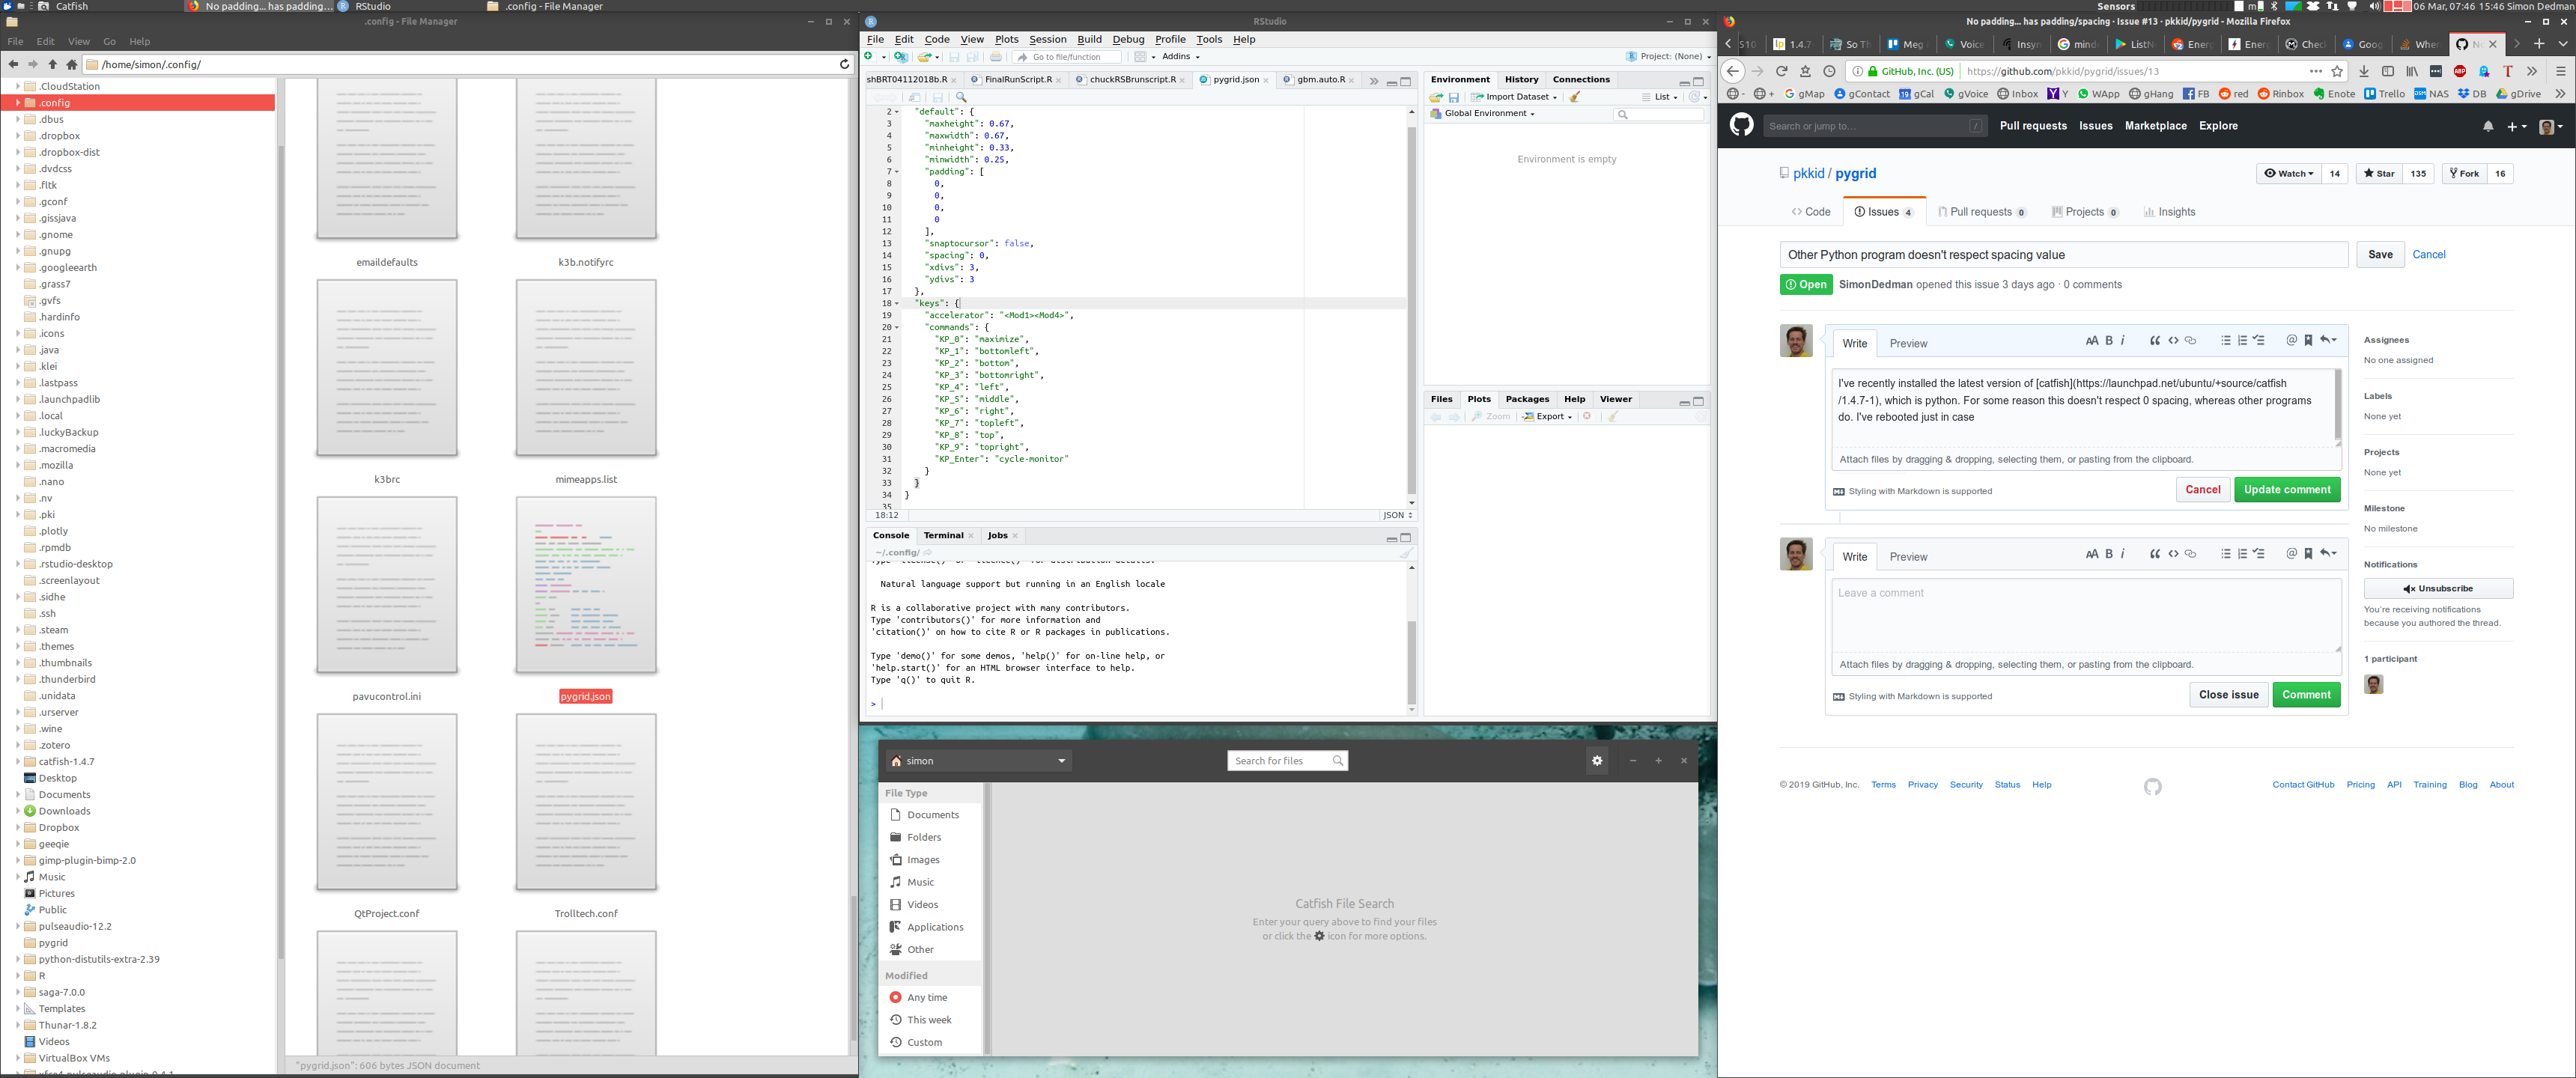
Task: Click the green Comment button
Action: click(x=2306, y=695)
